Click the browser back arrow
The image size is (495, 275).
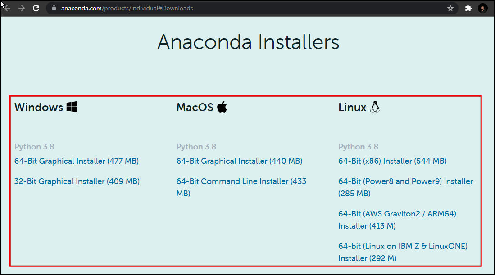point(7,8)
